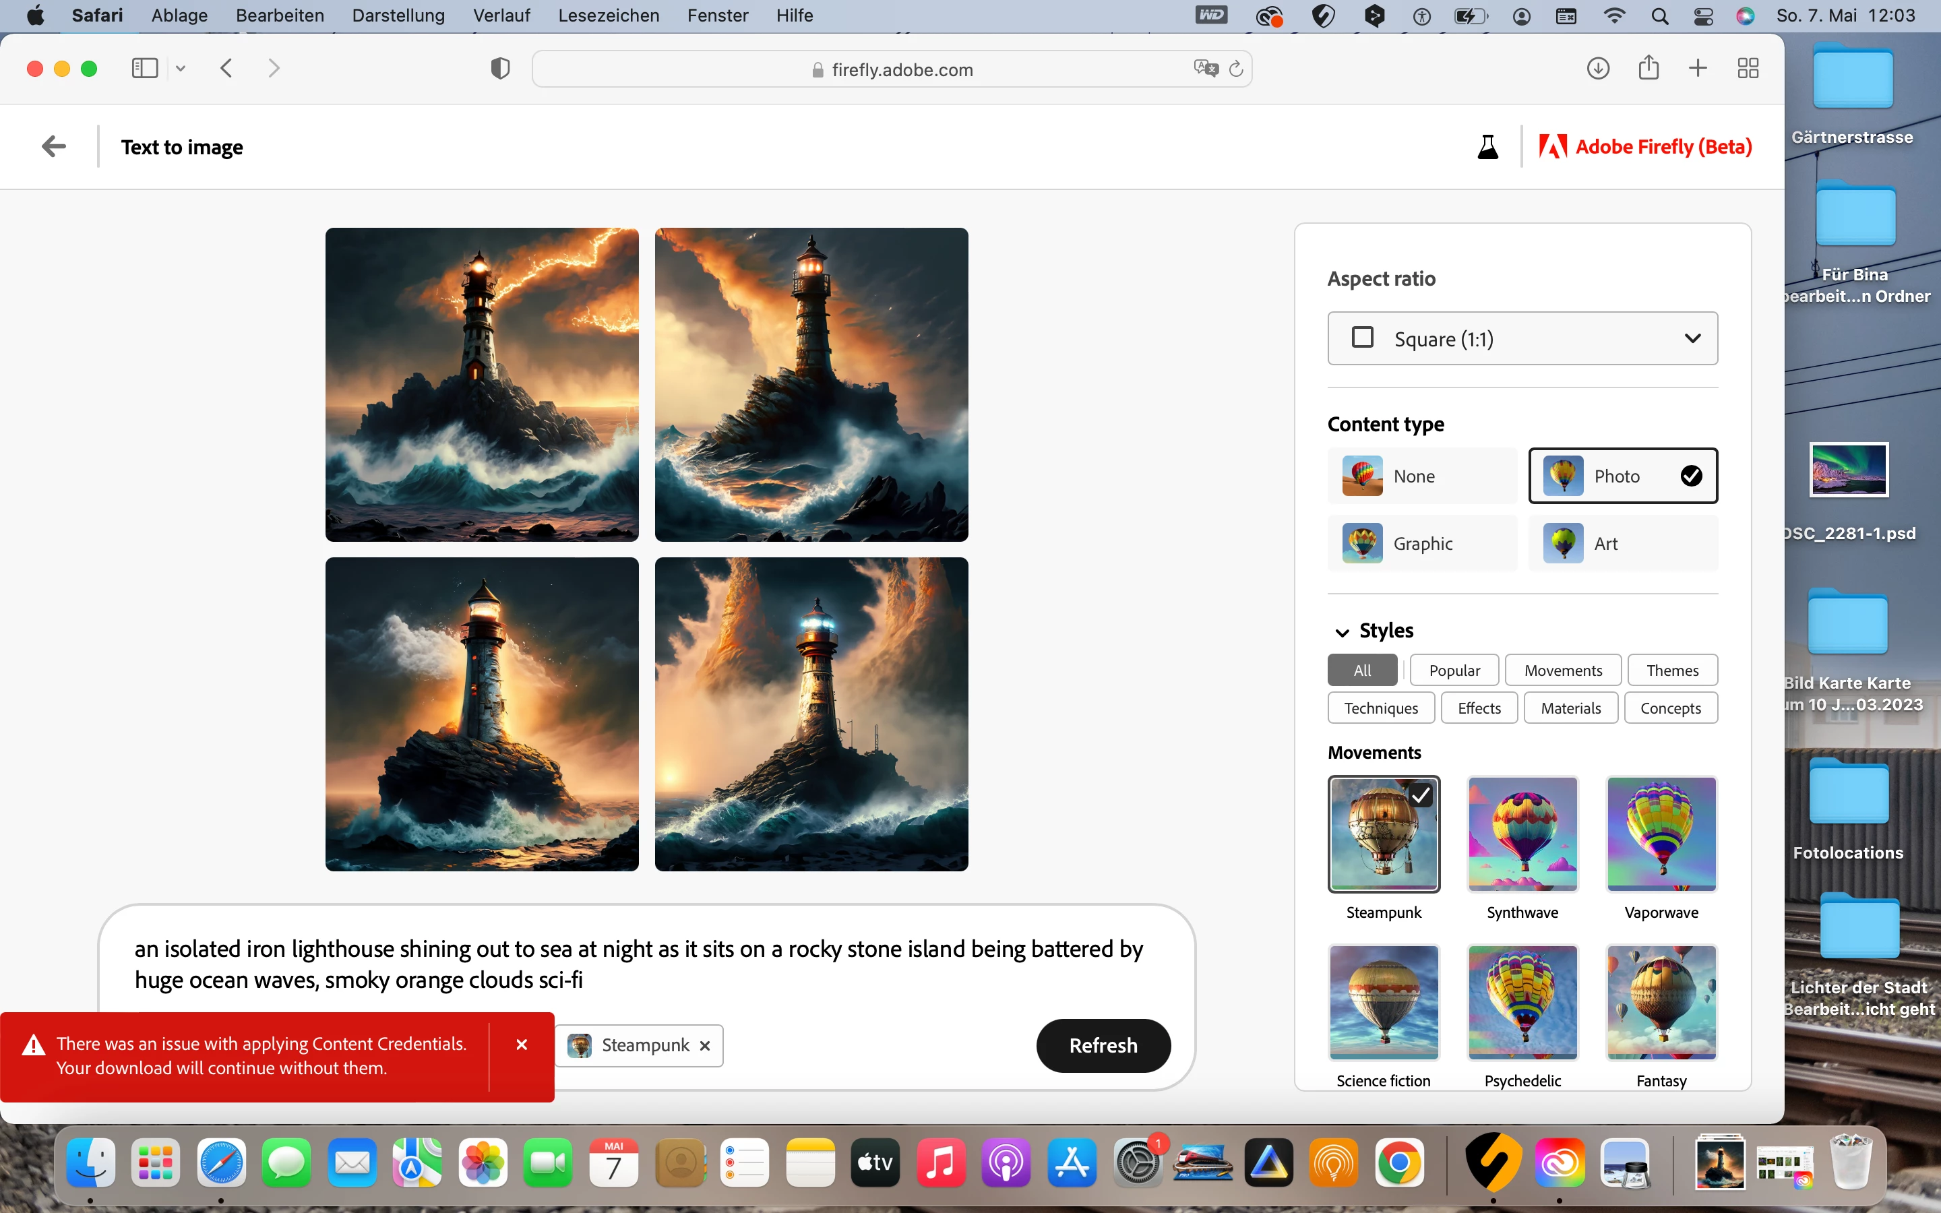Image resolution: width=1941 pixels, height=1213 pixels.
Task: Switch to the Effects style tab
Action: click(1479, 708)
